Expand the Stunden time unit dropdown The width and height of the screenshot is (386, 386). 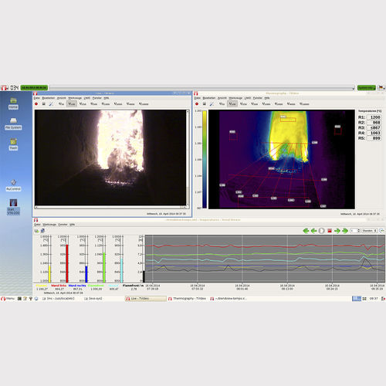point(369,231)
